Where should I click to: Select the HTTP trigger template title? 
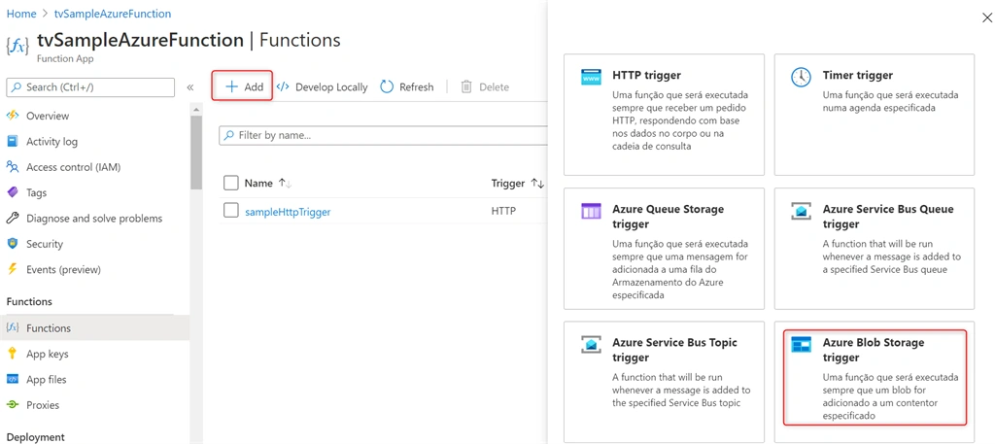tap(646, 75)
